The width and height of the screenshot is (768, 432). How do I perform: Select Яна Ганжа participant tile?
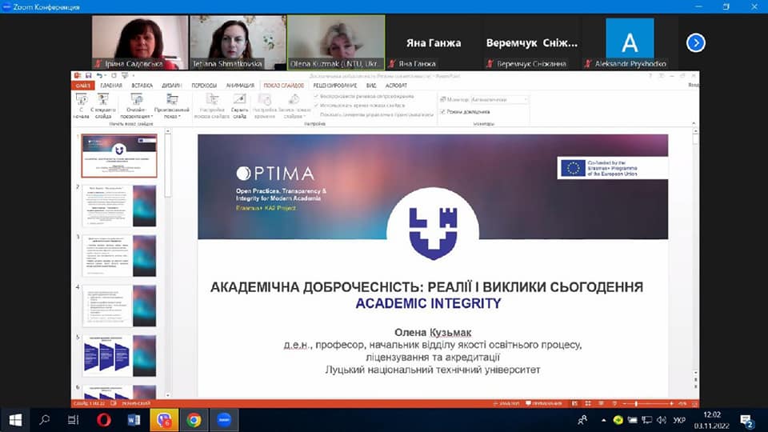click(434, 42)
